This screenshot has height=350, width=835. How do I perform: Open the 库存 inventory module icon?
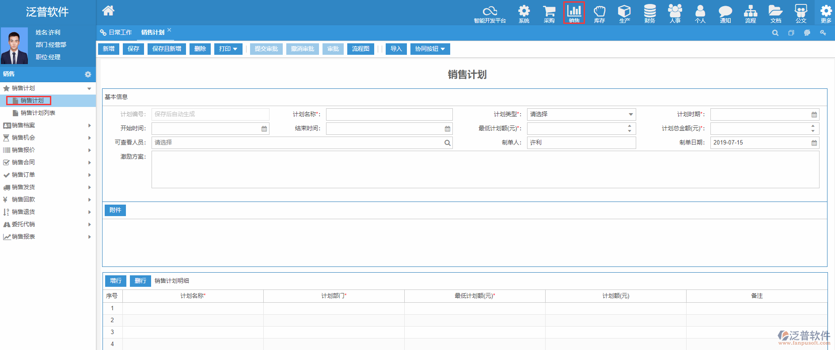tap(599, 13)
